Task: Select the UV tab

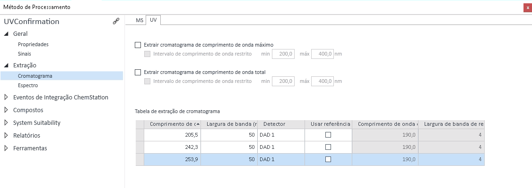Action: click(x=153, y=20)
